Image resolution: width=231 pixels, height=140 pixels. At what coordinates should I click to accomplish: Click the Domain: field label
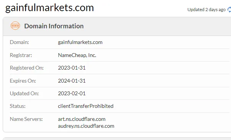click(x=19, y=42)
